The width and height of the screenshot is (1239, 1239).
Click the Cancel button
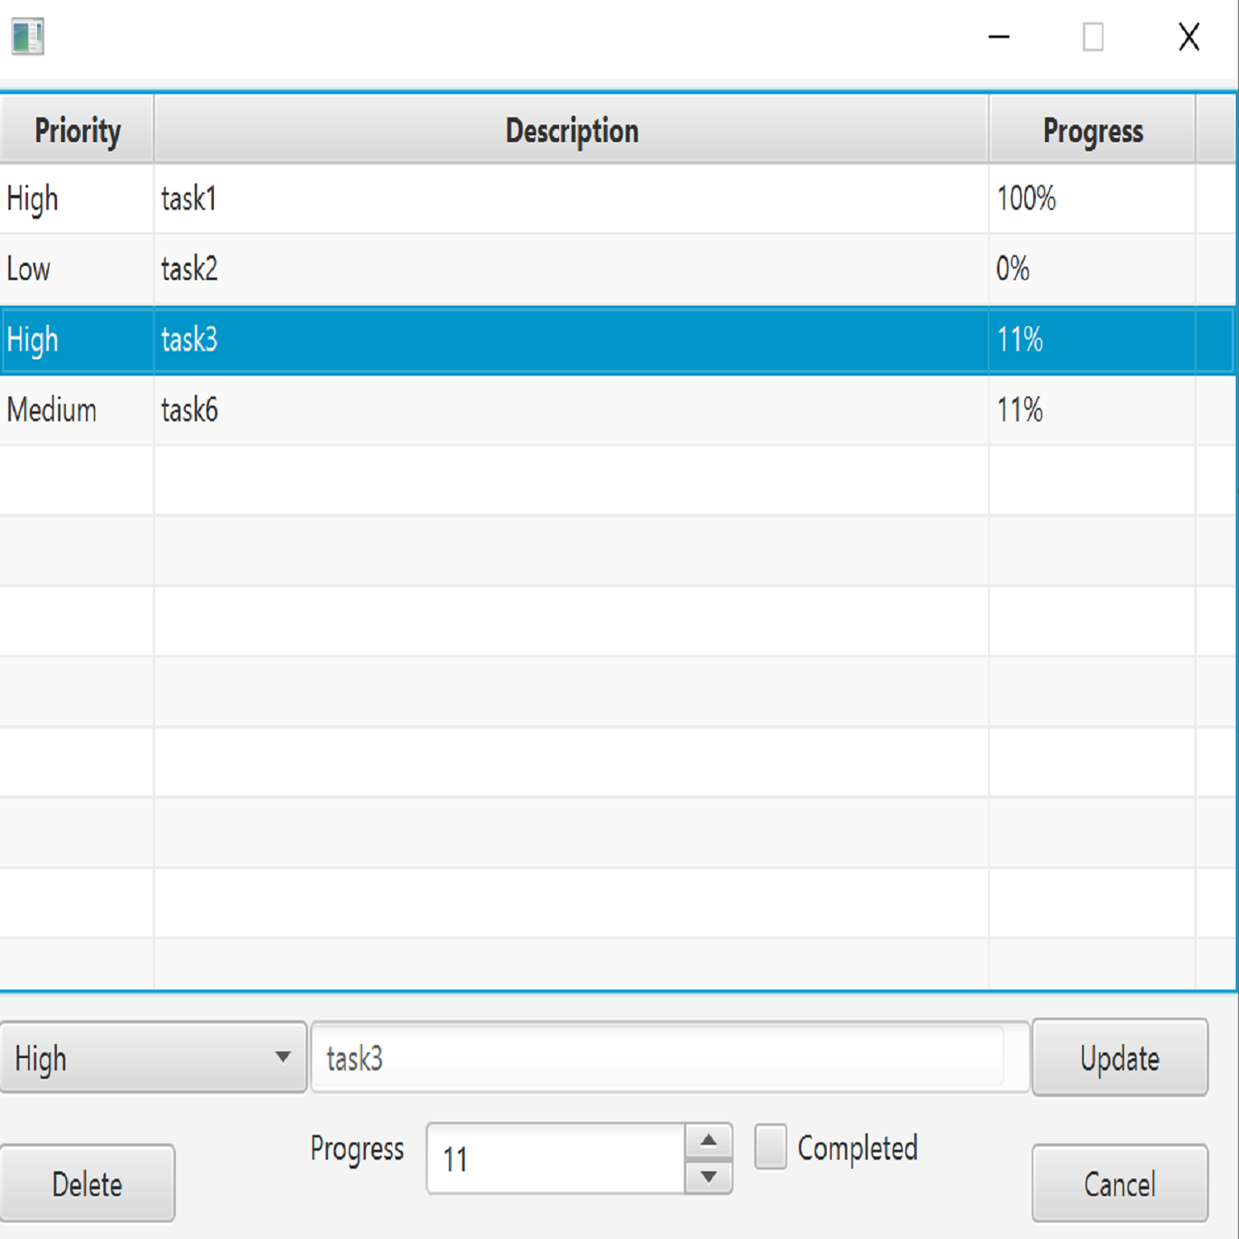coord(1119,1184)
